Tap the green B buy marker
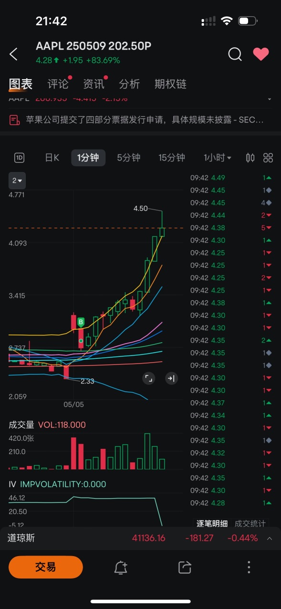Image resolution: width=281 pixels, height=609 pixels. tap(81, 322)
